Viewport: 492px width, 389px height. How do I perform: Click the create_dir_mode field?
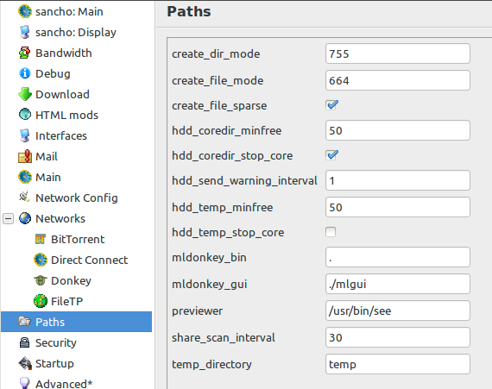pyautogui.click(x=398, y=53)
